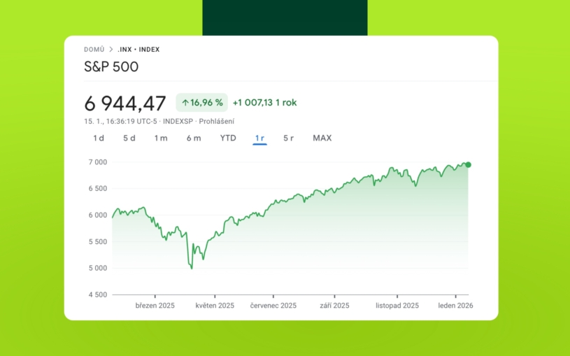The height and width of the screenshot is (356, 570).
Task: Show the 1 m chart range
Action: pos(161,138)
